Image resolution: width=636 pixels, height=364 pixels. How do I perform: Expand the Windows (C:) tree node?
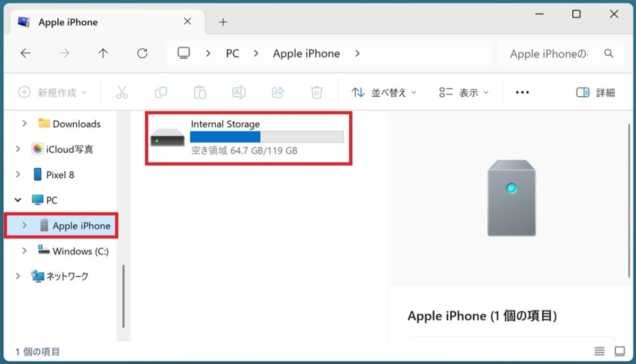click(x=24, y=251)
